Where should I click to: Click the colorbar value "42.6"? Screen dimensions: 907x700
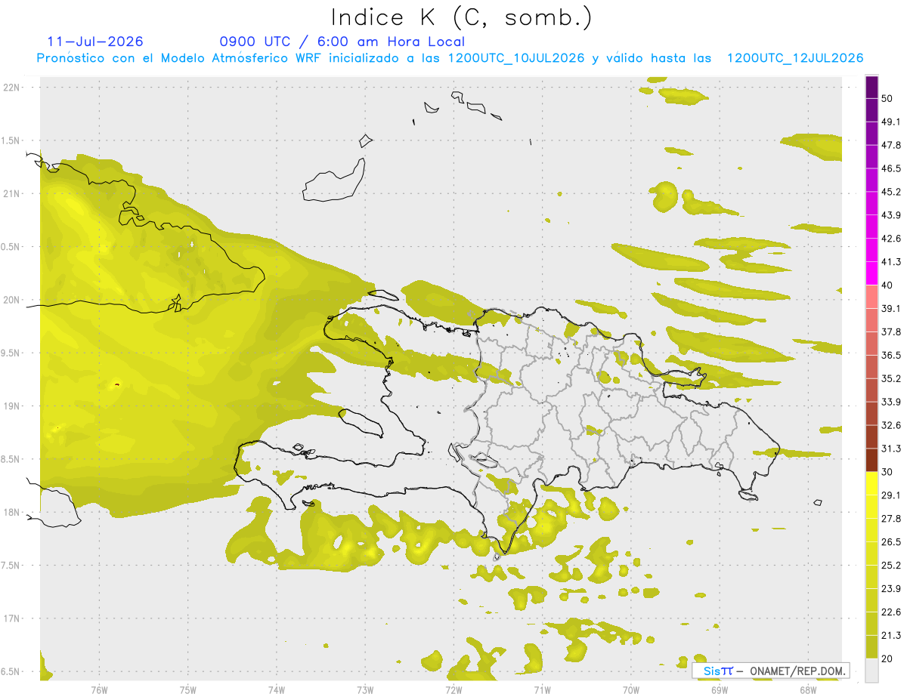click(891, 239)
